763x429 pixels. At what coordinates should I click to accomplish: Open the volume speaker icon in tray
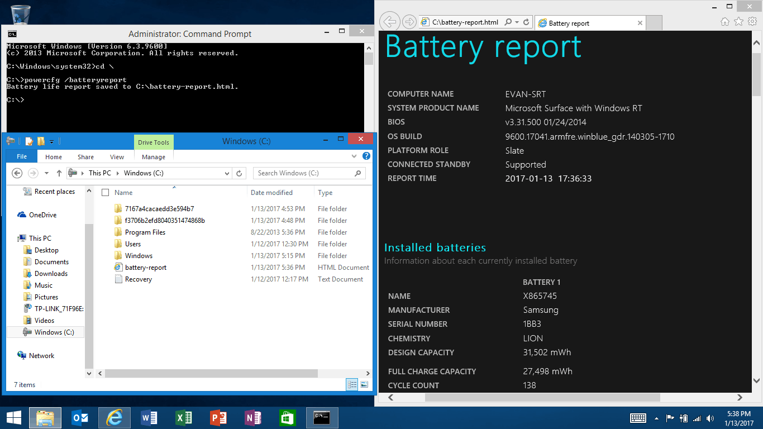pyautogui.click(x=710, y=418)
